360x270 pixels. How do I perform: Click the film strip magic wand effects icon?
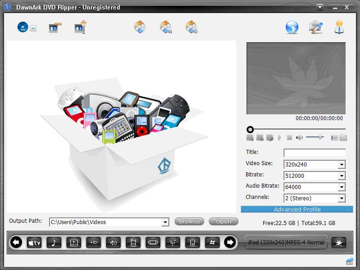pyautogui.click(x=81, y=27)
